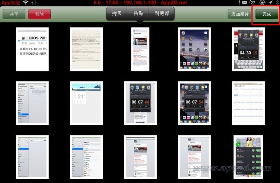Tap the loading spinner in status bar
Screen dimensions: 280x183
[x=34, y=3]
